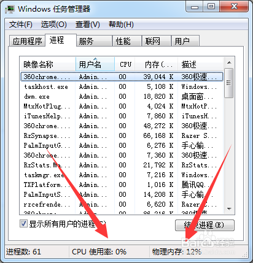Select the RzStats process row

(122, 165)
